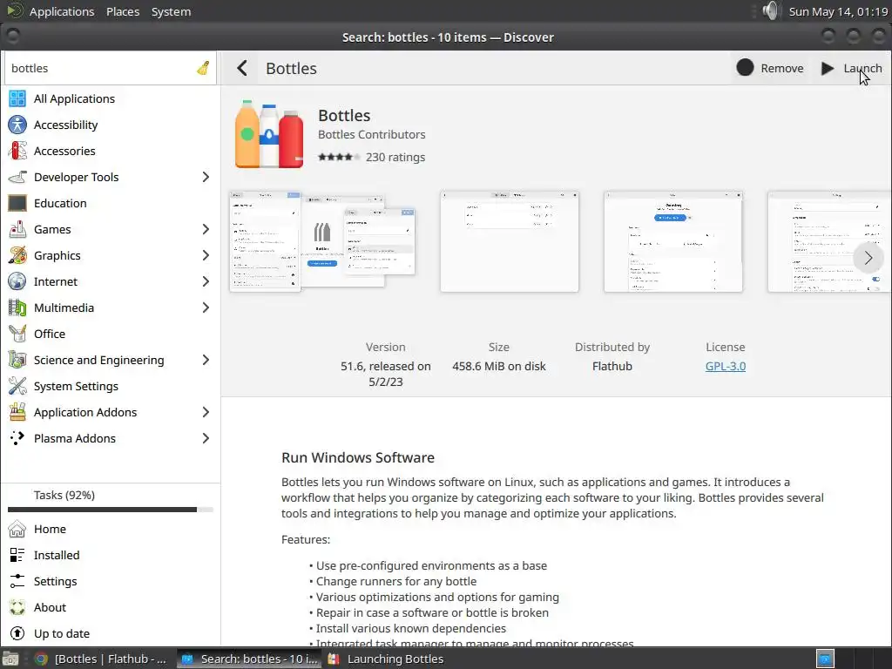The width and height of the screenshot is (892, 669).
Task: Click the Launch play icon
Action: pyautogui.click(x=828, y=68)
